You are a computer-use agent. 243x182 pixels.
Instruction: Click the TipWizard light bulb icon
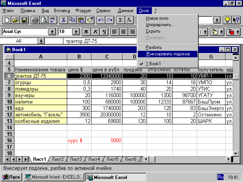click(227, 20)
